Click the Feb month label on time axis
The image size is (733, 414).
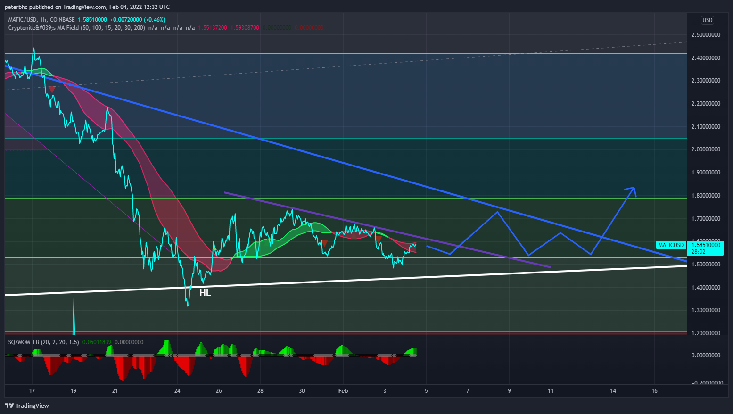pos(343,391)
